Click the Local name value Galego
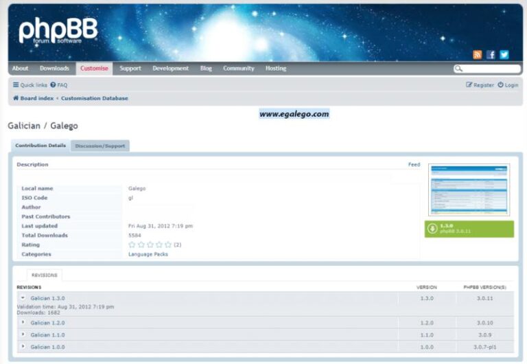The image size is (527, 364). coord(137,188)
